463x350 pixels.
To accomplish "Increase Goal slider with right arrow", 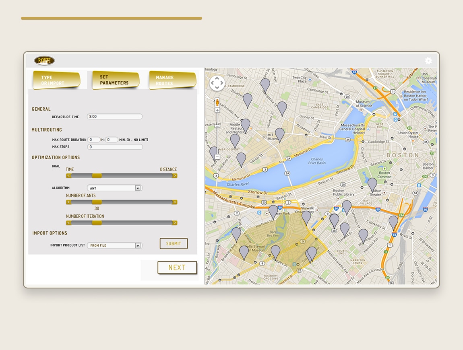I will [174, 175].
